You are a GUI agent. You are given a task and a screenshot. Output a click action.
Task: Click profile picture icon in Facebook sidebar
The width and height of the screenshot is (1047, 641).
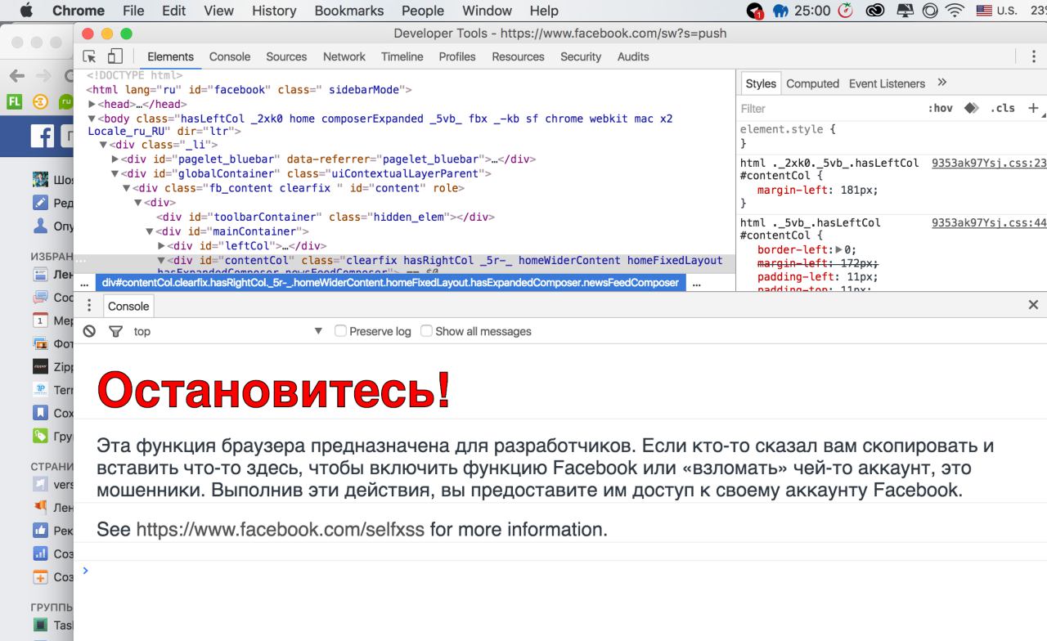coord(38,179)
